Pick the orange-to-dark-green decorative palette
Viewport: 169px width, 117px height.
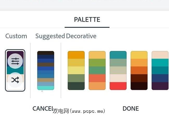coord(76,70)
